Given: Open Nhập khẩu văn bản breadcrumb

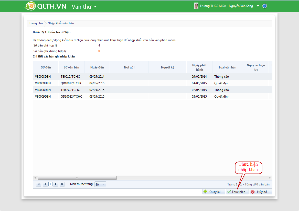Looking at the screenshot, I should pyautogui.click(x=61, y=23).
